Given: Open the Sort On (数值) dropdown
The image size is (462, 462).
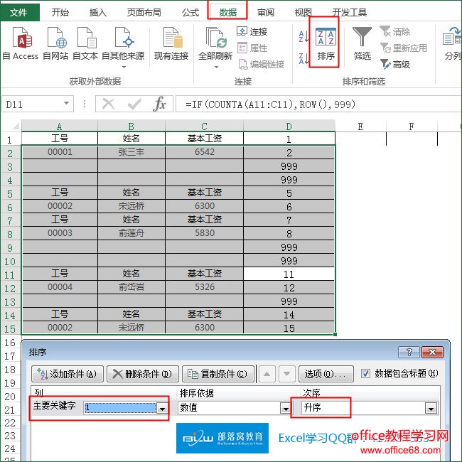Looking at the screenshot, I should tap(285, 409).
